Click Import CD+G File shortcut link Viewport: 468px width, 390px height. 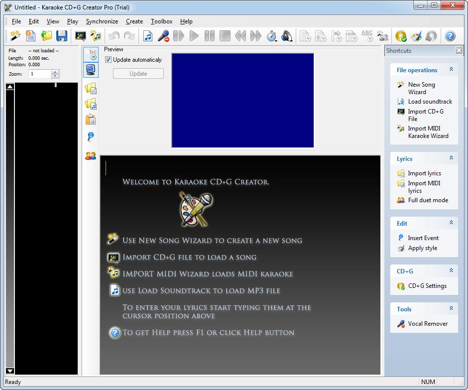click(x=426, y=115)
